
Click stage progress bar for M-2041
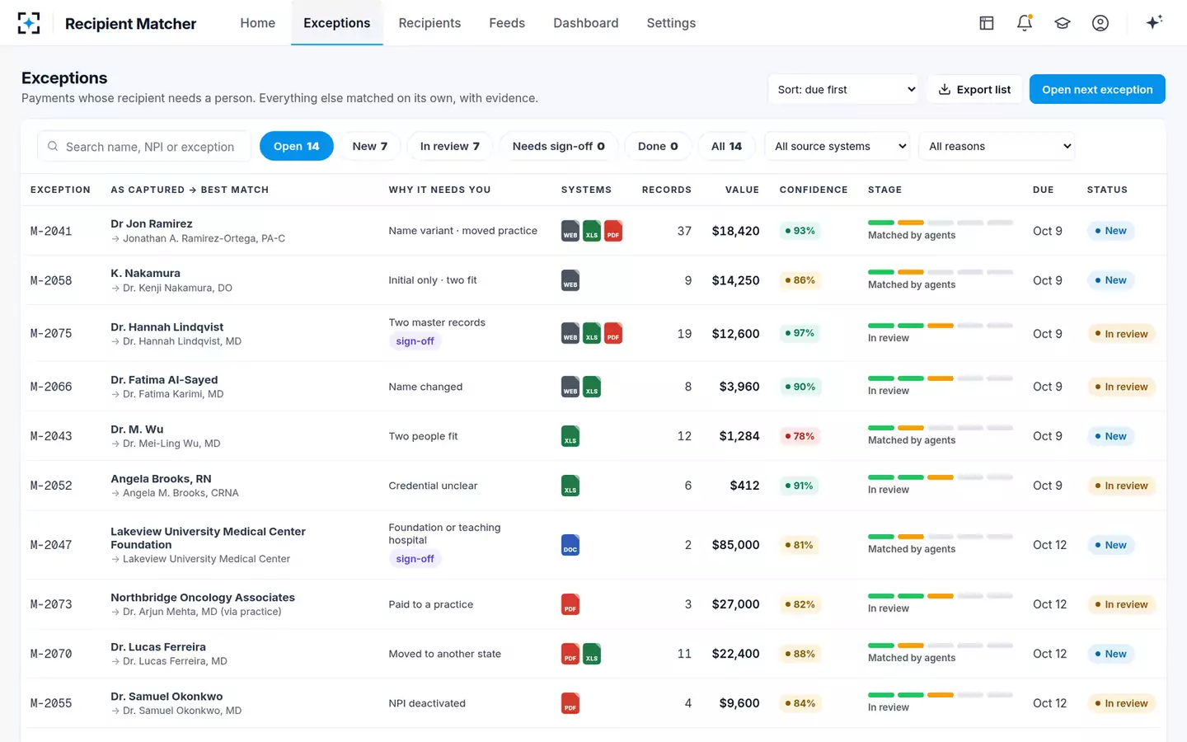pyautogui.click(x=941, y=223)
